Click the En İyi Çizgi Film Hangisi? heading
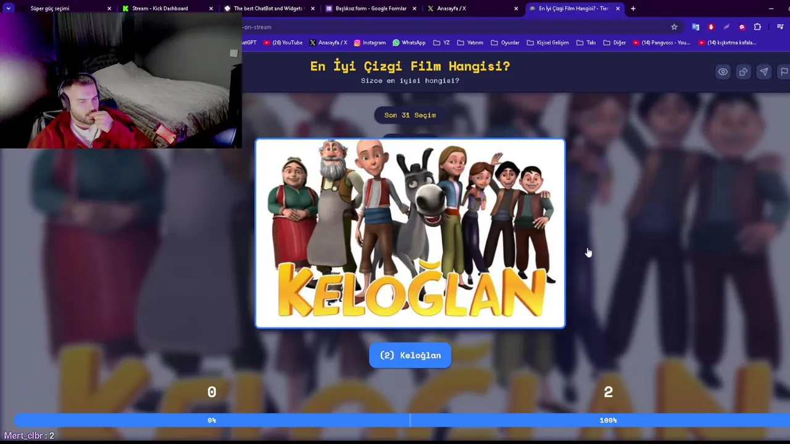 [x=410, y=66]
